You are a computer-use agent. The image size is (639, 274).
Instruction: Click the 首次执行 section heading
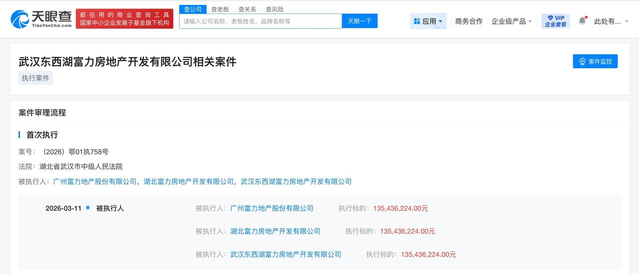[42, 134]
